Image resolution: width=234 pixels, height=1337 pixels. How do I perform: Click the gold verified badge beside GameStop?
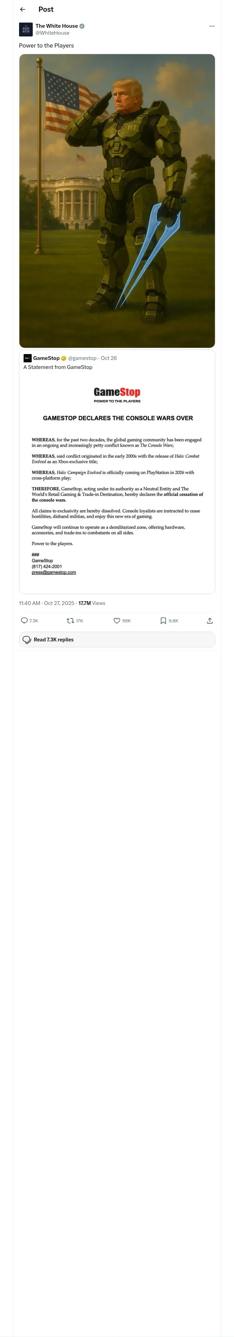coord(64,358)
